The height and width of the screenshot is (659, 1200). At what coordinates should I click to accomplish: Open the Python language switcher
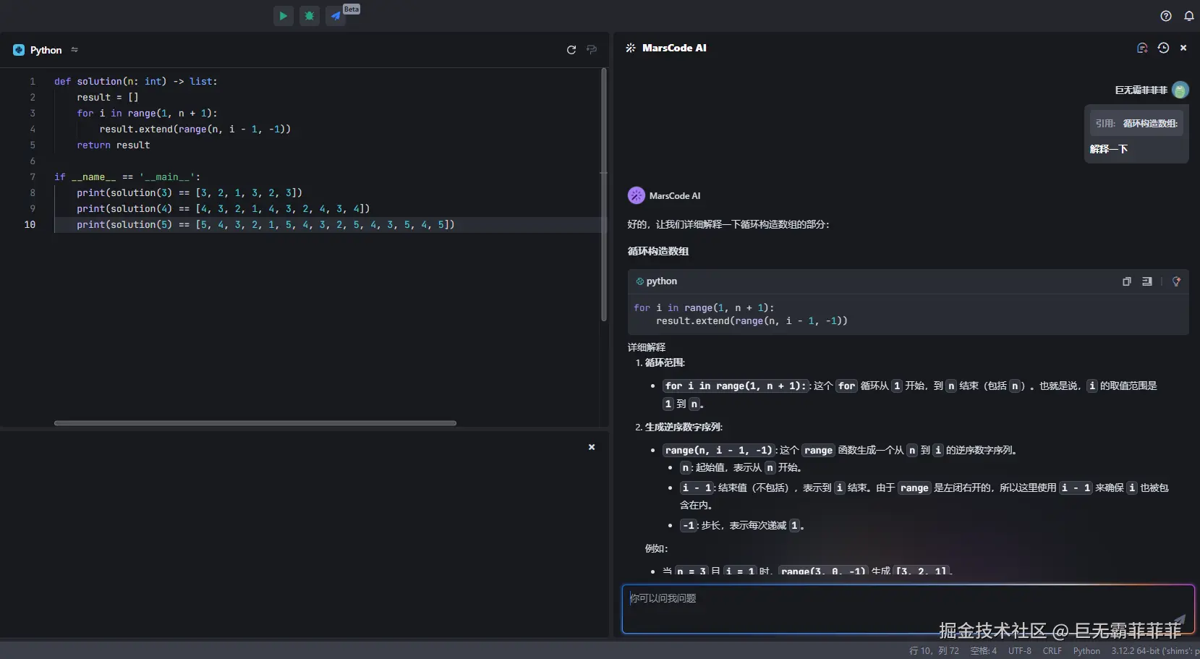click(x=75, y=50)
